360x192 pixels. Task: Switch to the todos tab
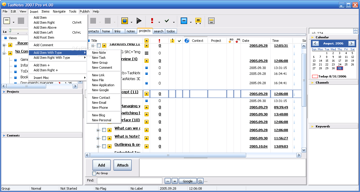171,31
